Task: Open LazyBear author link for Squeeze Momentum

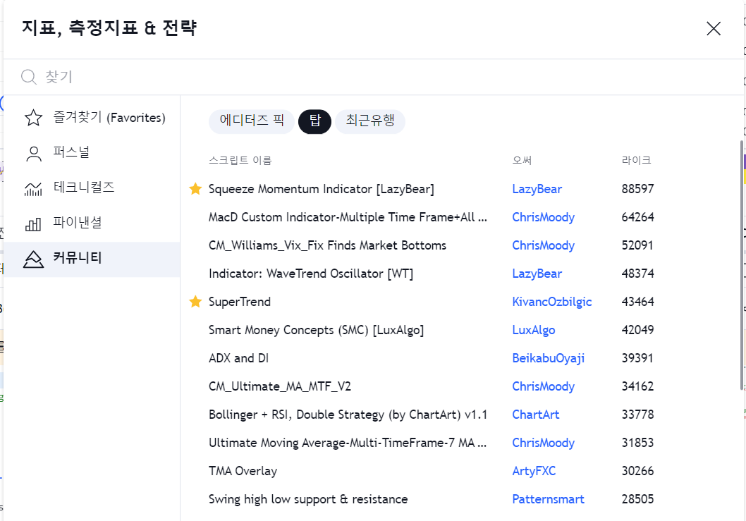Action: pyautogui.click(x=537, y=189)
